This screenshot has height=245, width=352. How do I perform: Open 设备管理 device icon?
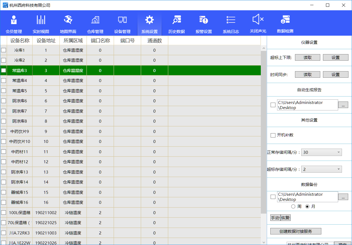122,20
